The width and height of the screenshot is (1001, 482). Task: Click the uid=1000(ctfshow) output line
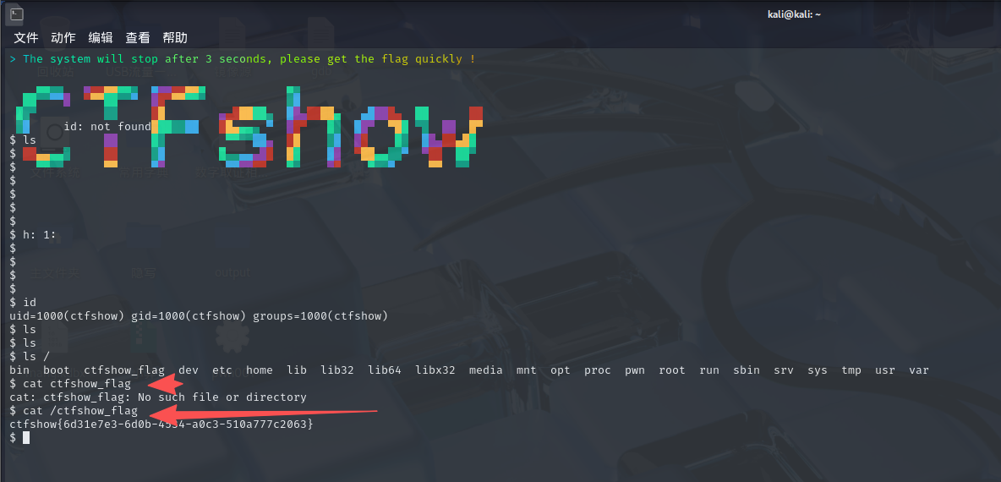[198, 316]
